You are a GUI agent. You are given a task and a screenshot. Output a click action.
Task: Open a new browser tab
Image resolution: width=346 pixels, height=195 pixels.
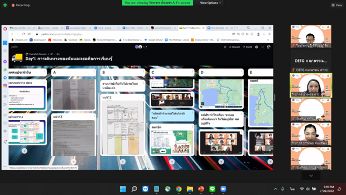click(237, 28)
